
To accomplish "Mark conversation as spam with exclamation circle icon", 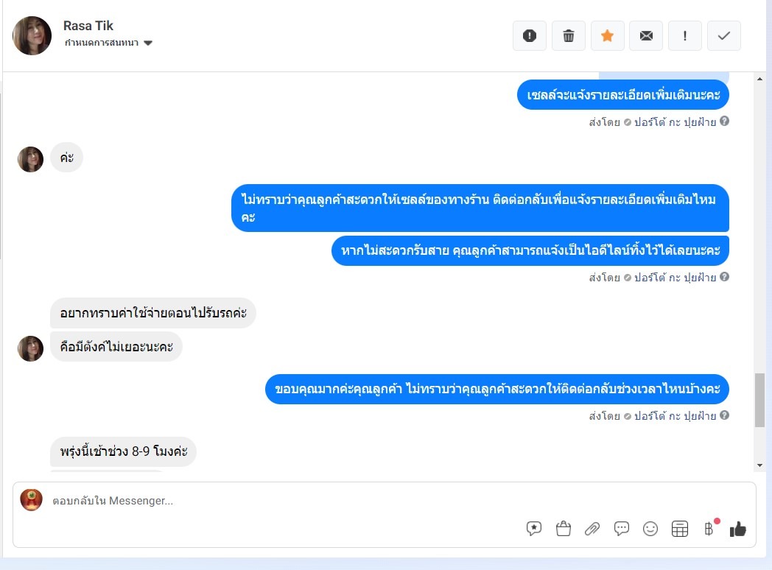I will coord(529,36).
